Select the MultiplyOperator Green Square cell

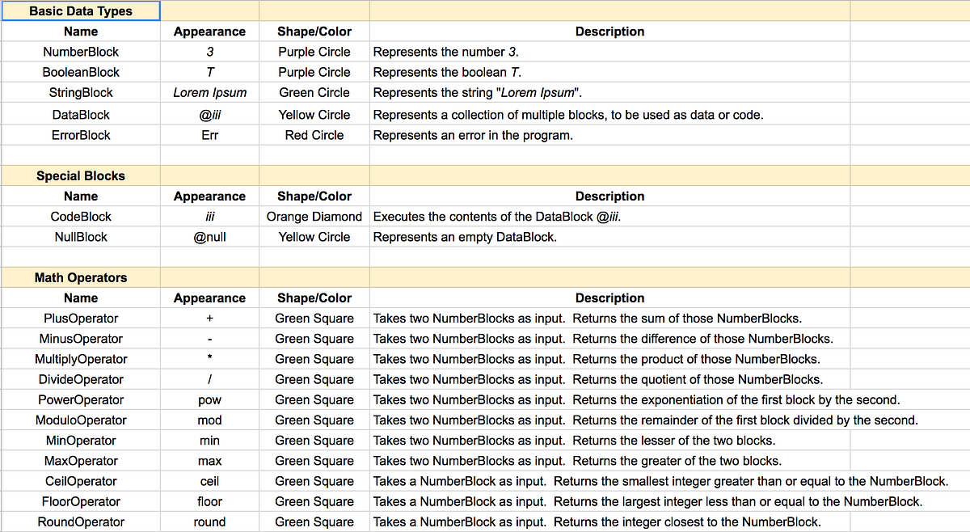pyautogui.click(x=314, y=358)
